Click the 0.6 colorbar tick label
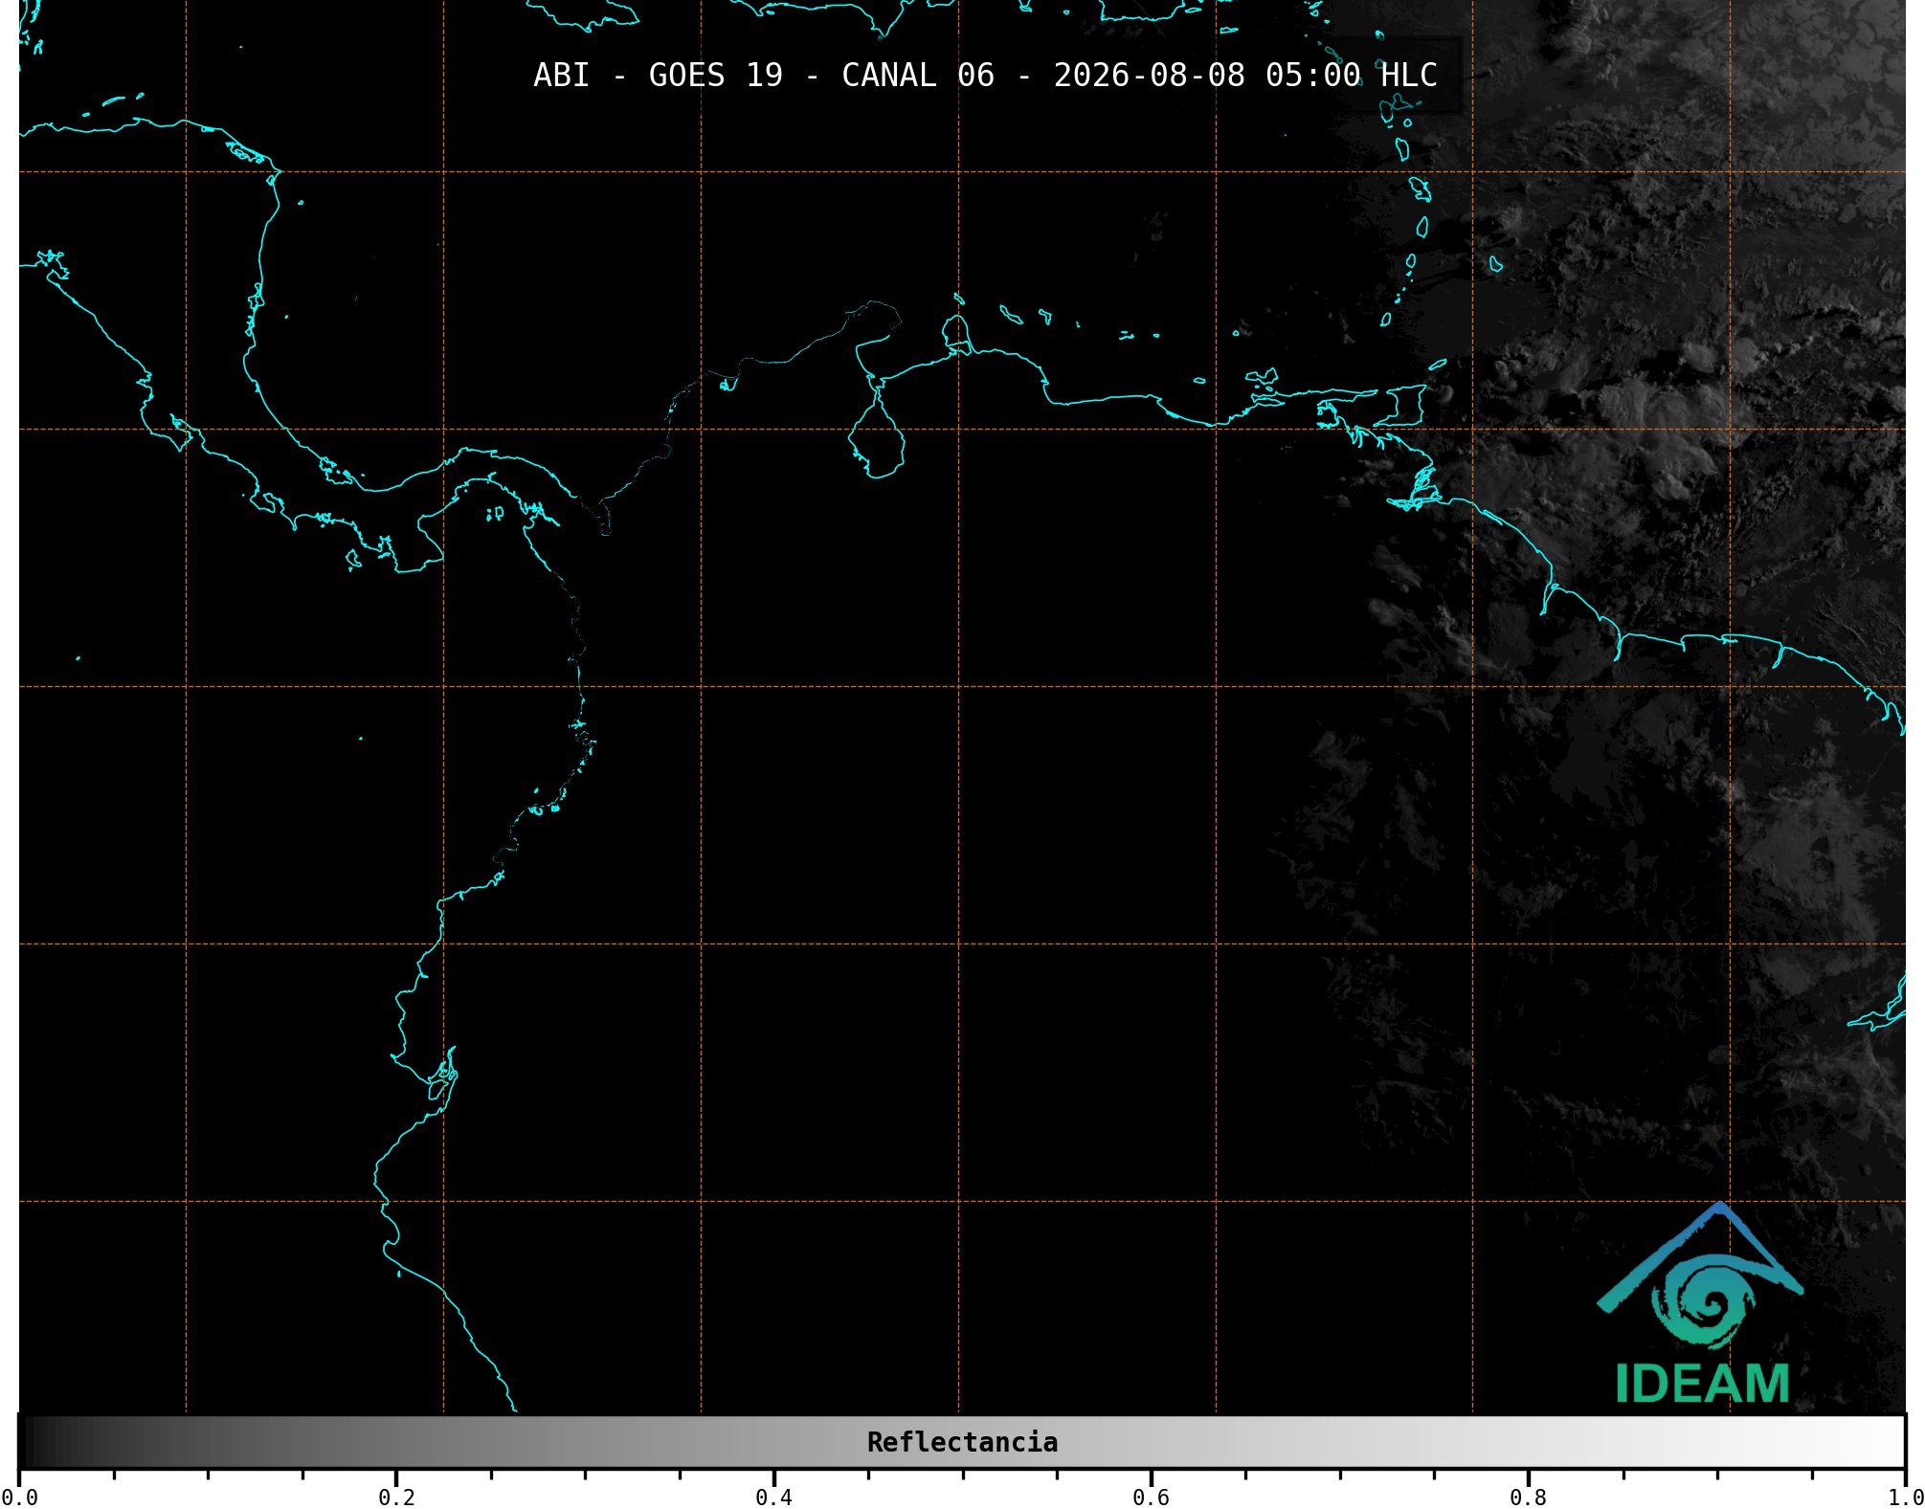Image resolution: width=1925 pixels, height=1509 pixels. pyautogui.click(x=1151, y=1498)
